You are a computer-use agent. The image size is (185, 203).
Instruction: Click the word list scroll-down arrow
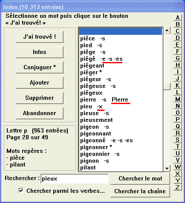[x=167, y=168]
